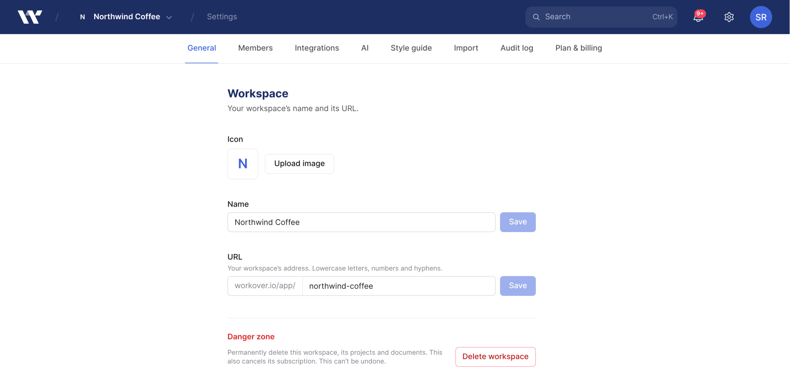The height and width of the screenshot is (380, 793).
Task: Click the Upload image button
Action: [299, 164]
